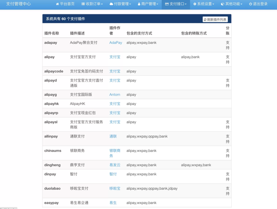Open the 支付宝 author link in alipayd row
Viewport: 277px width, 209px height.
[x=115, y=81]
